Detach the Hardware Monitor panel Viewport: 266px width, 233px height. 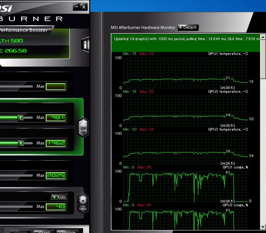188,27
